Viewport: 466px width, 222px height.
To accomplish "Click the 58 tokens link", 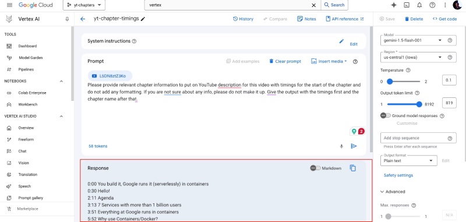I will 98,146.
